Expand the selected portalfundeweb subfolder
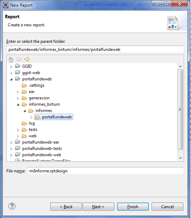Screen dimensions: 191x218 (x=32, y=117)
